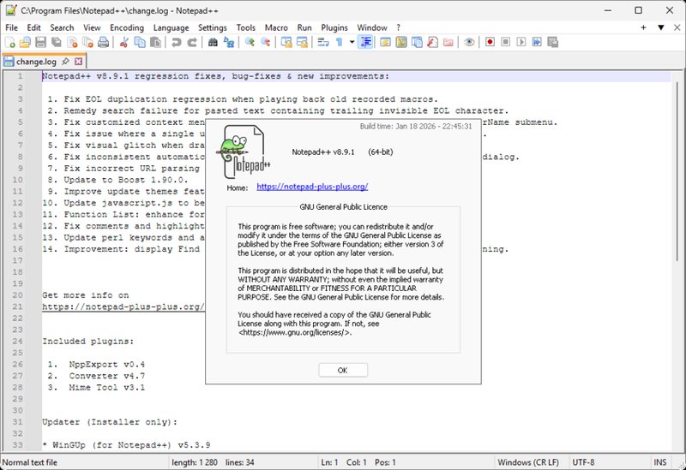The image size is (686, 470).
Task: Pin the change.log tab
Action: (66, 61)
